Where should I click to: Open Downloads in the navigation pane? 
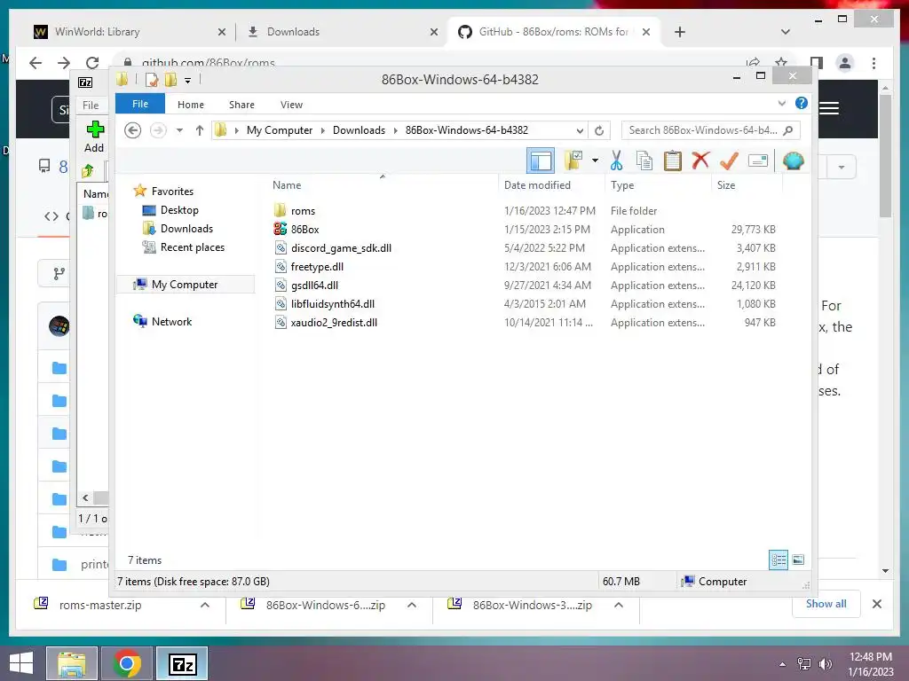click(x=186, y=229)
